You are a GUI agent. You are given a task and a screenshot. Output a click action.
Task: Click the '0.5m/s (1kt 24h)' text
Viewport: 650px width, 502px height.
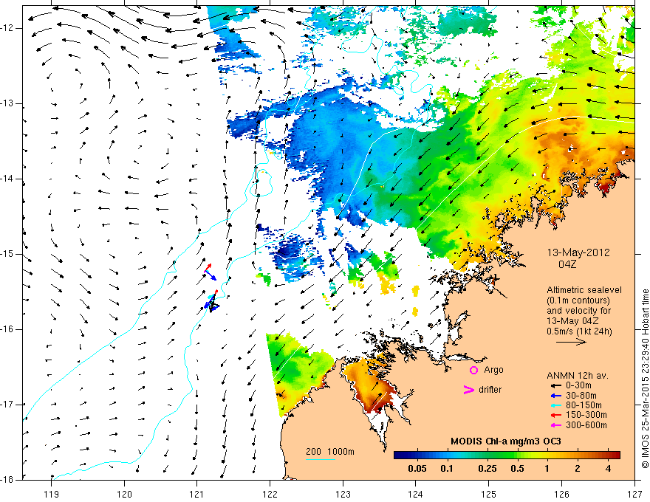579,331
